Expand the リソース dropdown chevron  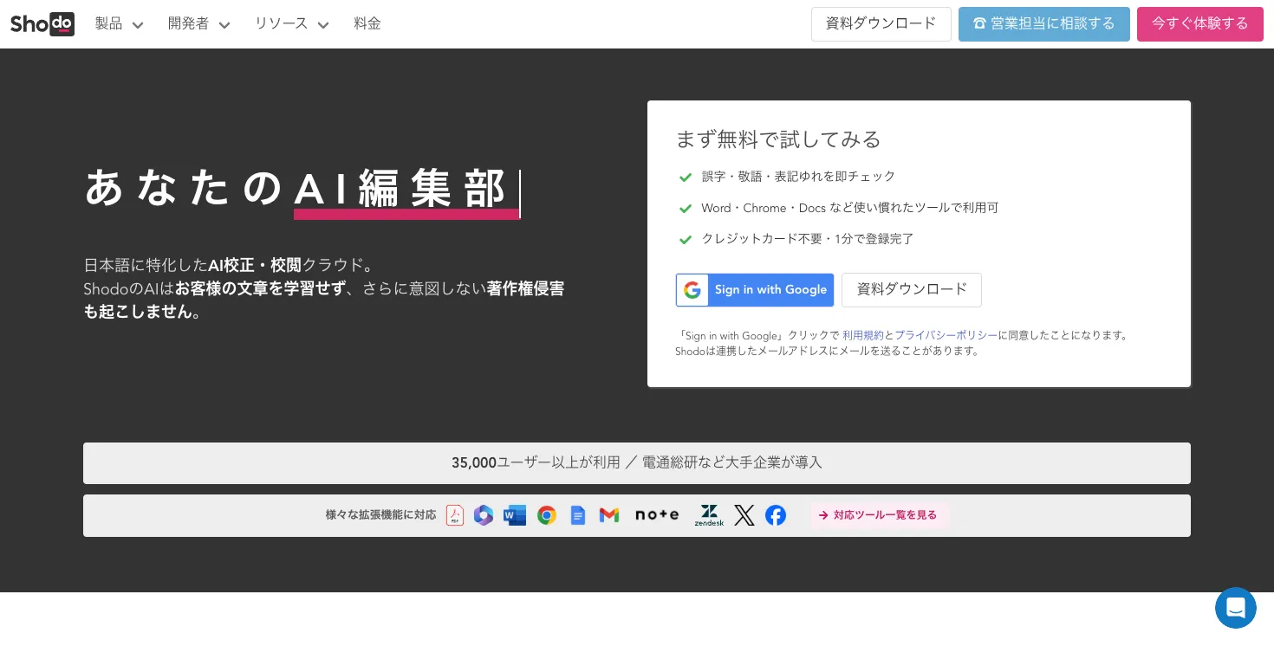[323, 25]
